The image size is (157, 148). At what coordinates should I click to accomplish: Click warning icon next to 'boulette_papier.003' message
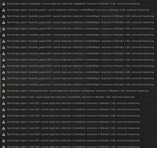(4, 29)
